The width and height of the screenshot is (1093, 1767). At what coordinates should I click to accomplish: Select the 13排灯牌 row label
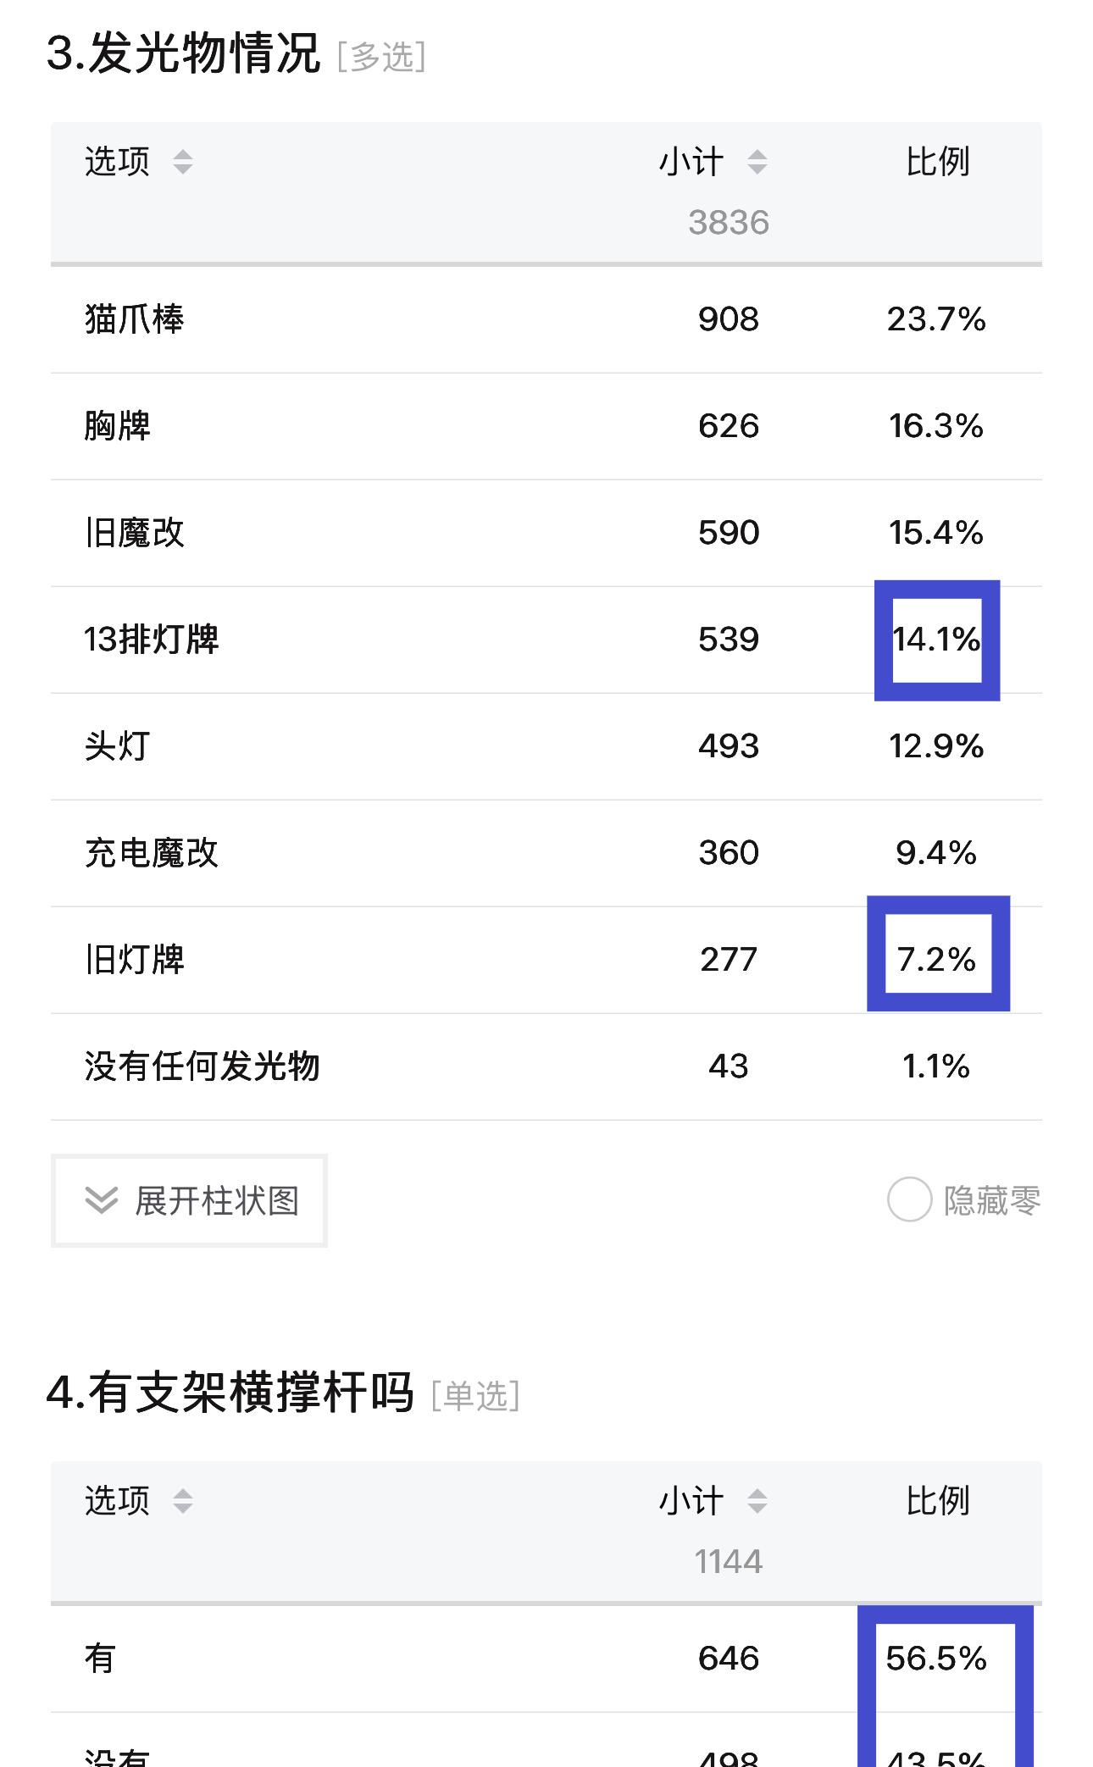pyautogui.click(x=152, y=640)
